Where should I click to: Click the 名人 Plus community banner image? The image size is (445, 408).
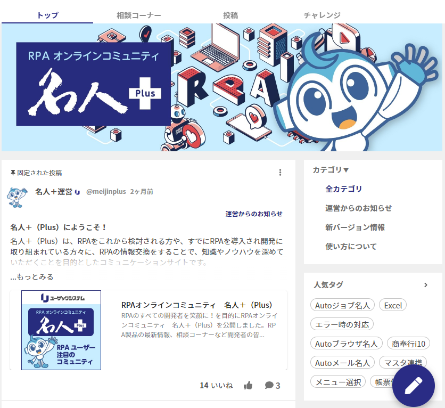click(x=222, y=87)
